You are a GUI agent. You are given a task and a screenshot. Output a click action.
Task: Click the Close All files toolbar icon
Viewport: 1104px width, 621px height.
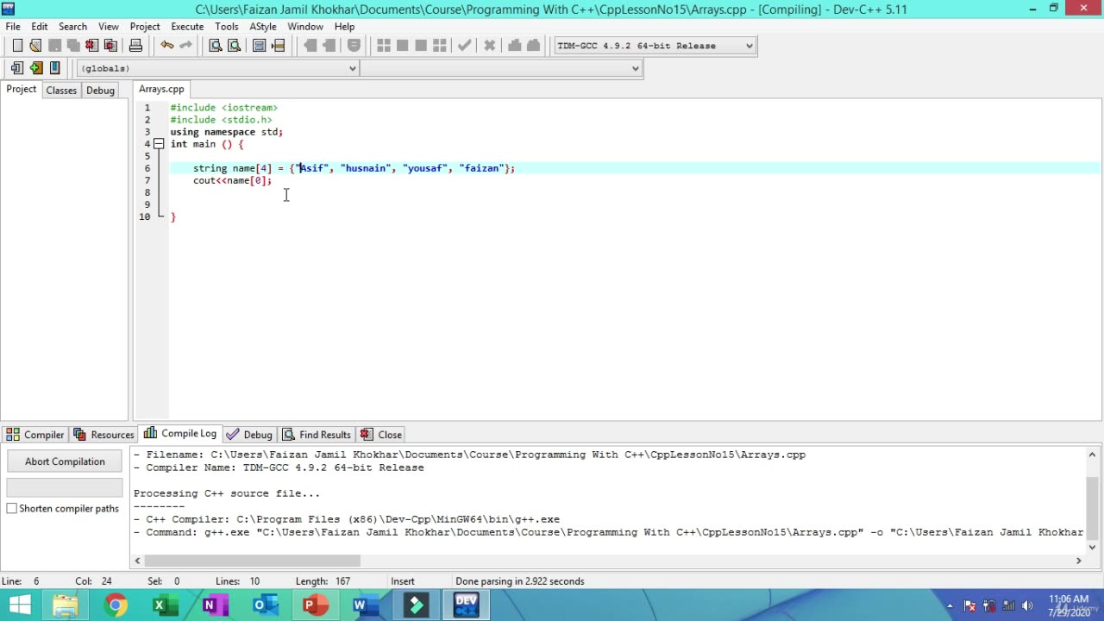(x=110, y=46)
